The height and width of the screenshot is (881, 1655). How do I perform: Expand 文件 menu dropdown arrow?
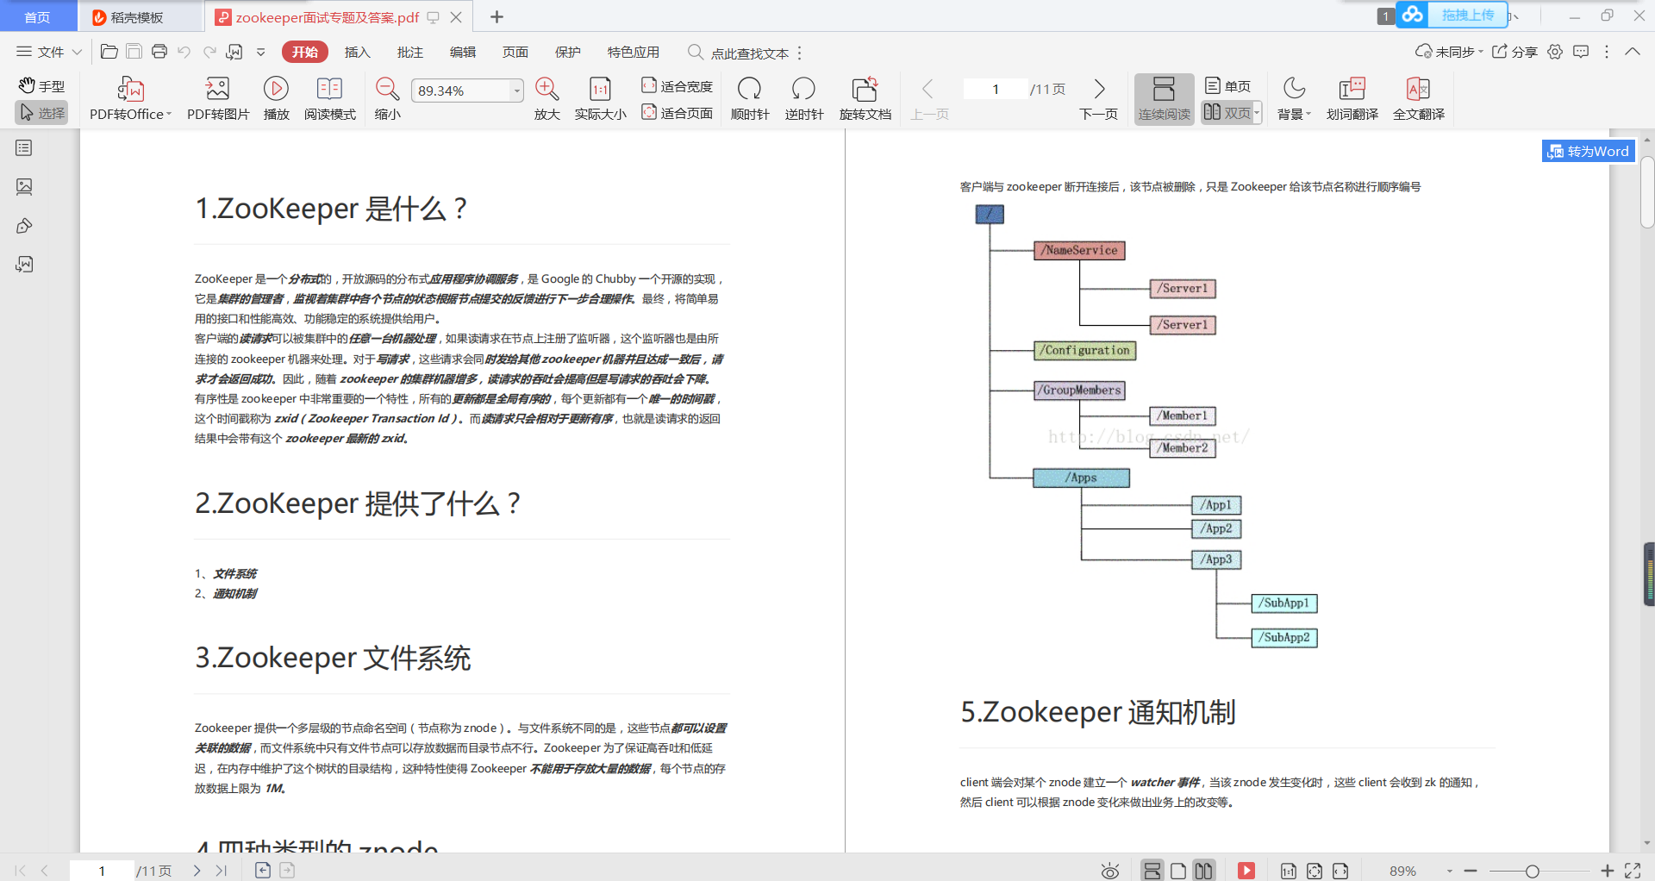pos(77,52)
